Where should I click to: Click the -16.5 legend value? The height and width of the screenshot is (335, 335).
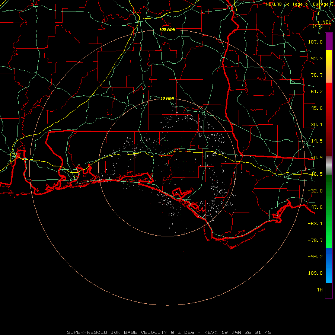pyautogui.click(x=317, y=174)
